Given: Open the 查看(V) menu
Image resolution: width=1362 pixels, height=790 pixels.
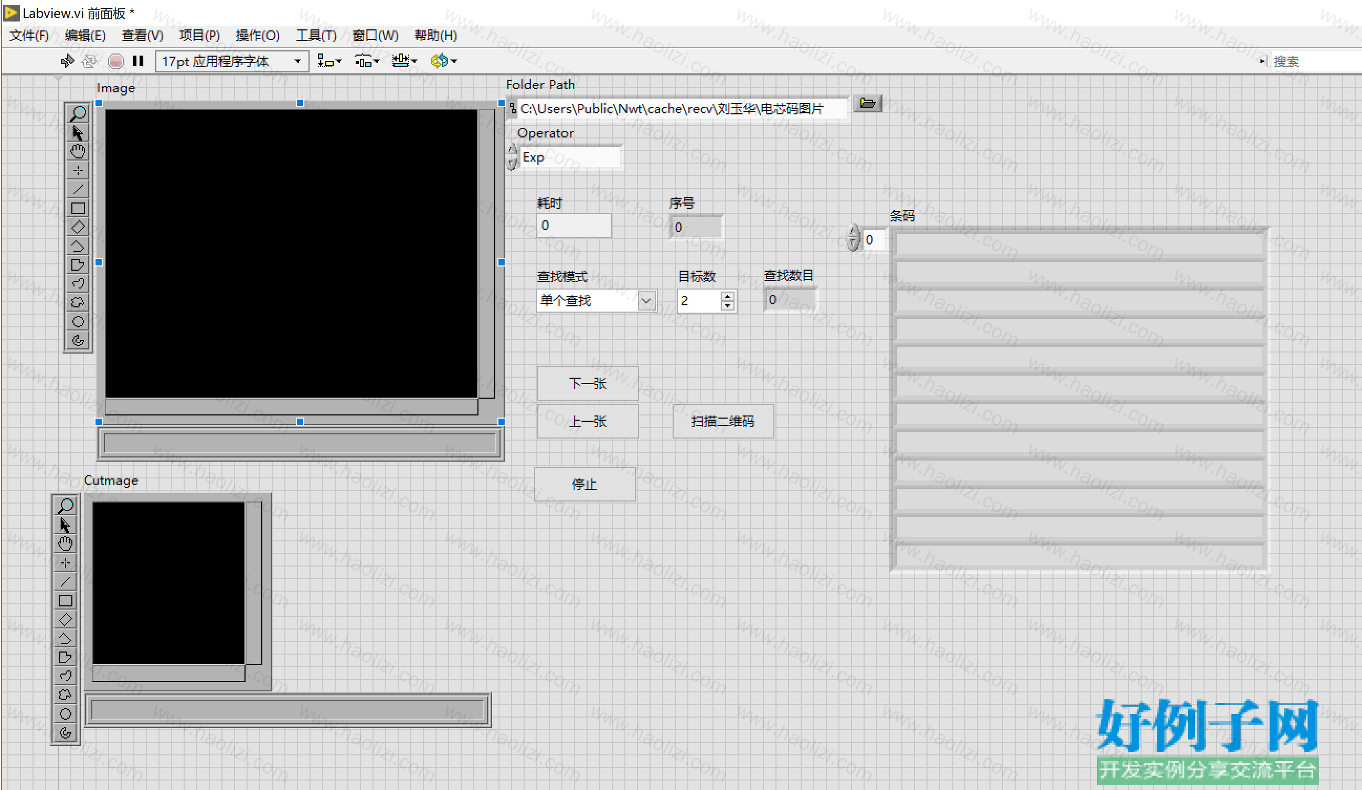Looking at the screenshot, I should coord(142,36).
